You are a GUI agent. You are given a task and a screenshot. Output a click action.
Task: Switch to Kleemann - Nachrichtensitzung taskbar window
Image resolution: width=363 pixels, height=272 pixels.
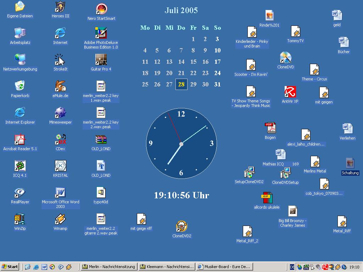coord(167,267)
